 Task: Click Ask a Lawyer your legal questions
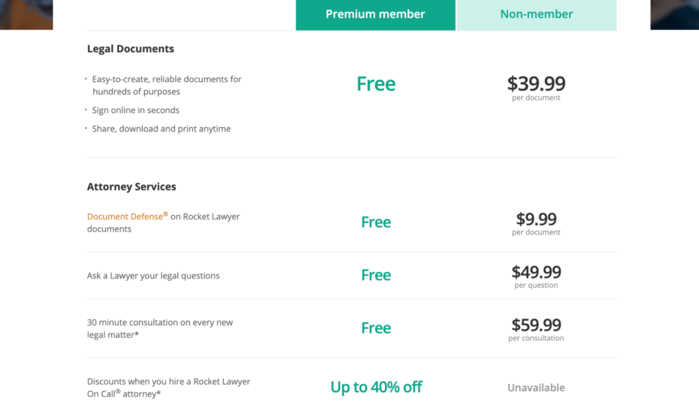pos(154,276)
